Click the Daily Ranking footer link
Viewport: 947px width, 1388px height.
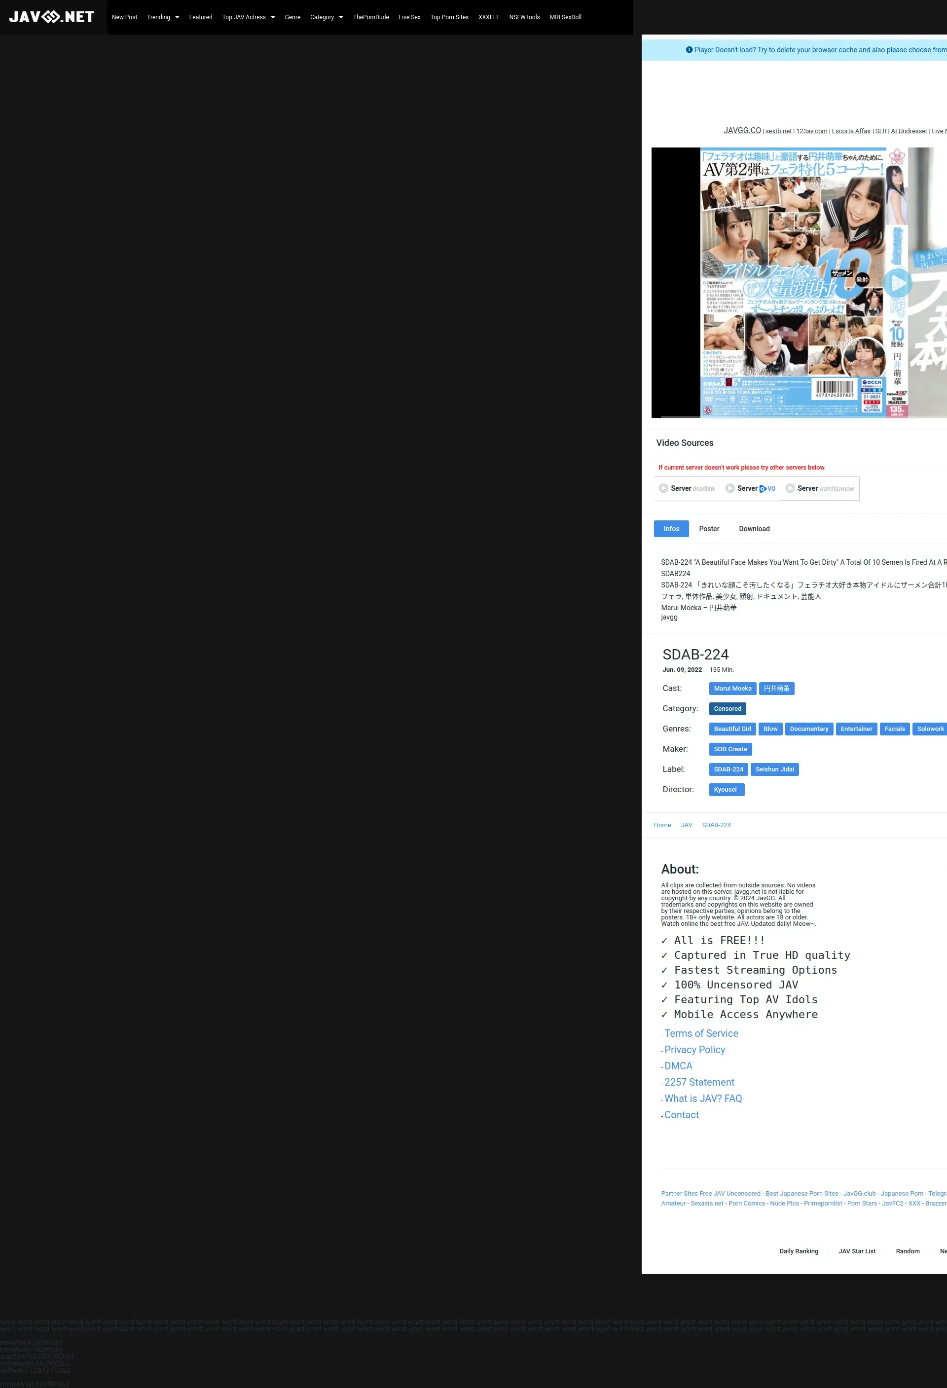pyautogui.click(x=799, y=1251)
